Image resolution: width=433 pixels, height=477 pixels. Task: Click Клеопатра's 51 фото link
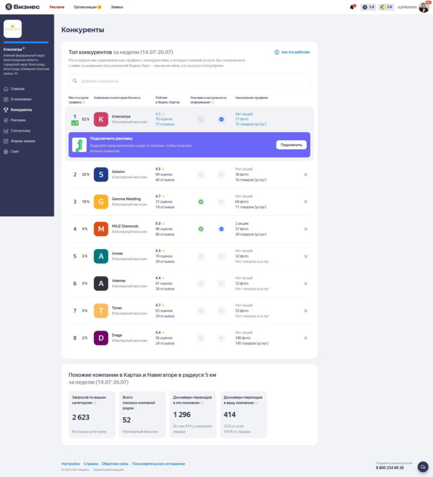coord(241,119)
